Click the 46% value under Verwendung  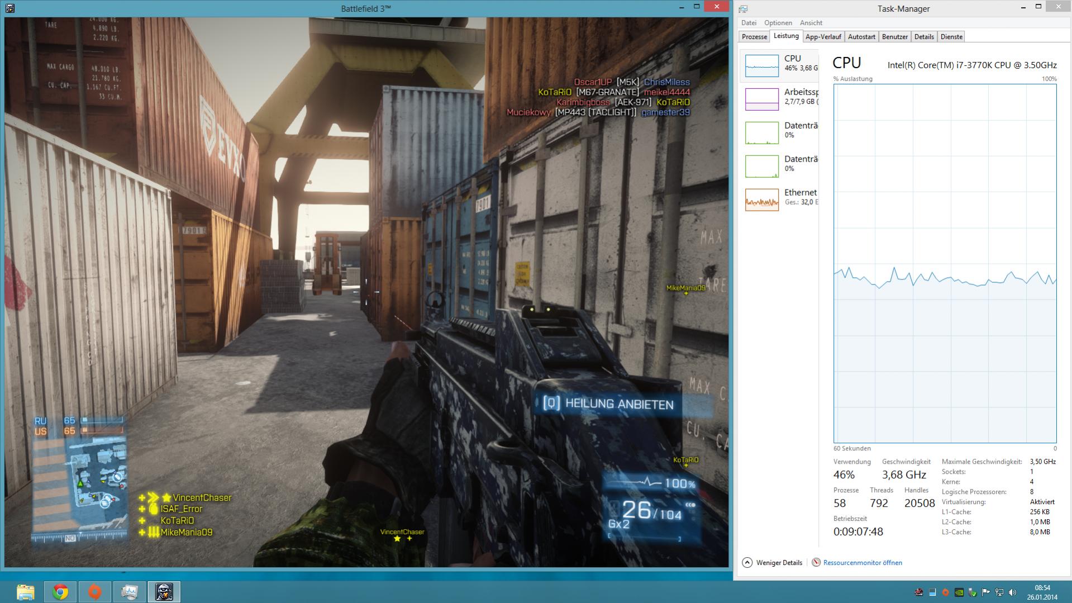[x=844, y=475]
